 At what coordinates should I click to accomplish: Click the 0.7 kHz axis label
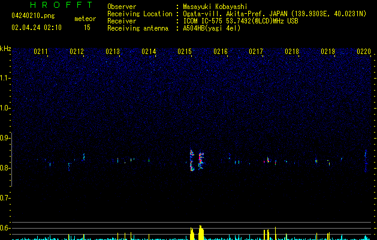(x=5, y=198)
